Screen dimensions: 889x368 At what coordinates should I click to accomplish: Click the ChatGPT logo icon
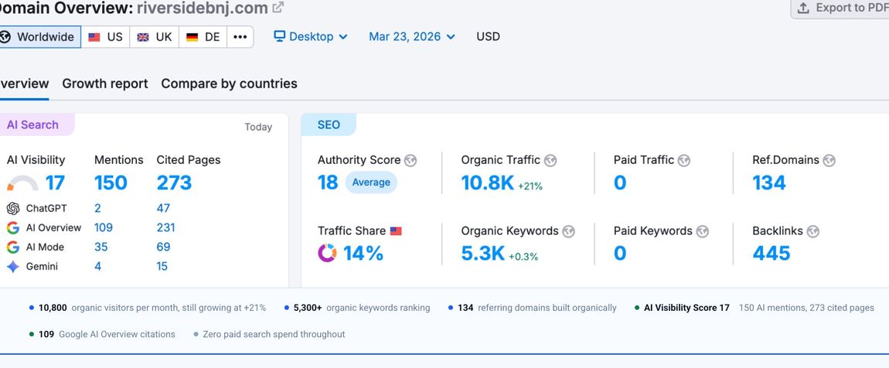13,208
